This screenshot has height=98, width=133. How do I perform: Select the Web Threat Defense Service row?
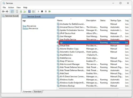[93, 67]
